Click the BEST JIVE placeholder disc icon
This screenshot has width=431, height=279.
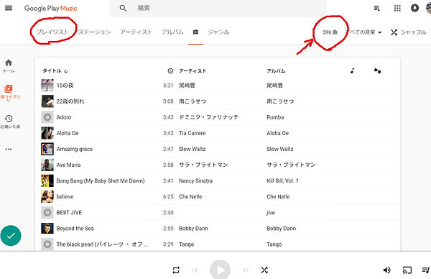47,212
